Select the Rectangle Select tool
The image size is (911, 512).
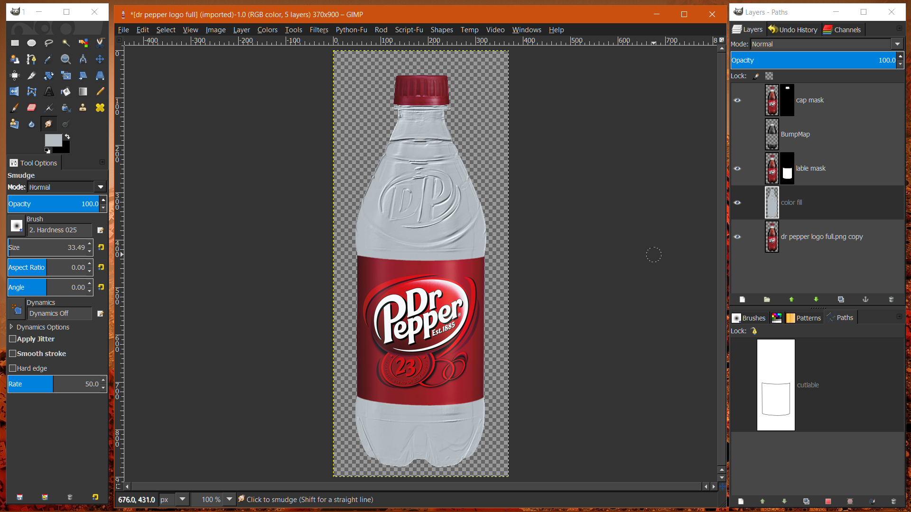[x=15, y=43]
